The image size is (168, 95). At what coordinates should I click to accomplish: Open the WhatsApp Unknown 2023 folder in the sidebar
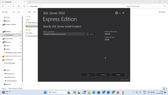[13, 53]
